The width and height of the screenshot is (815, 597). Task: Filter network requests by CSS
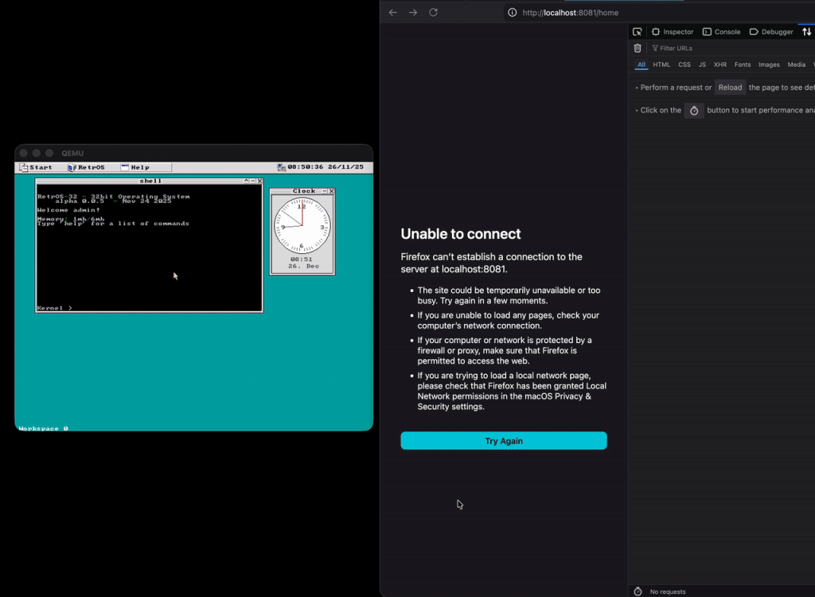click(684, 64)
